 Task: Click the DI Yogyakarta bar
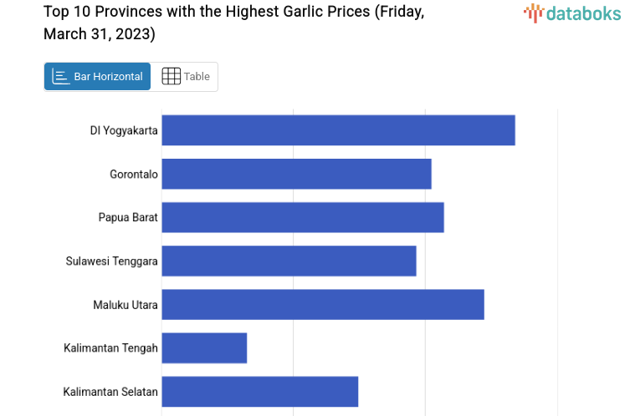pos(338,130)
